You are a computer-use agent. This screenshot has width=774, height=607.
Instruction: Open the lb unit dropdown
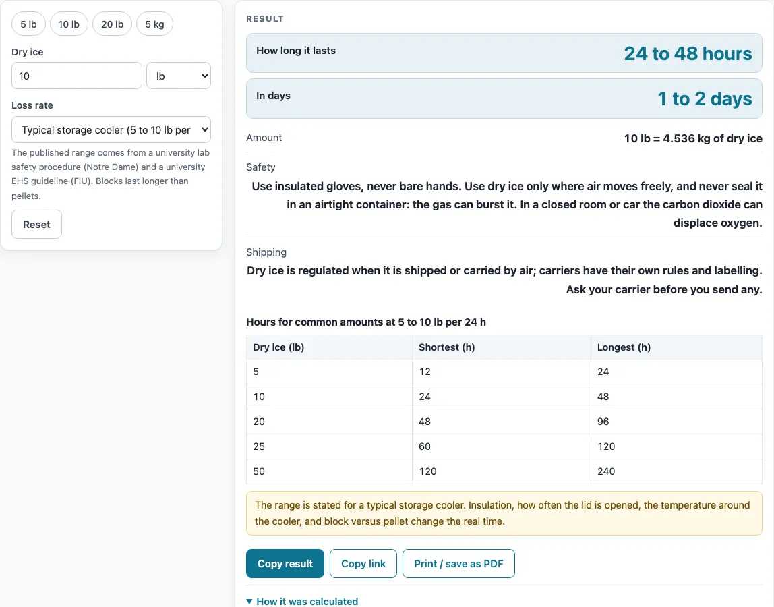[x=179, y=76]
